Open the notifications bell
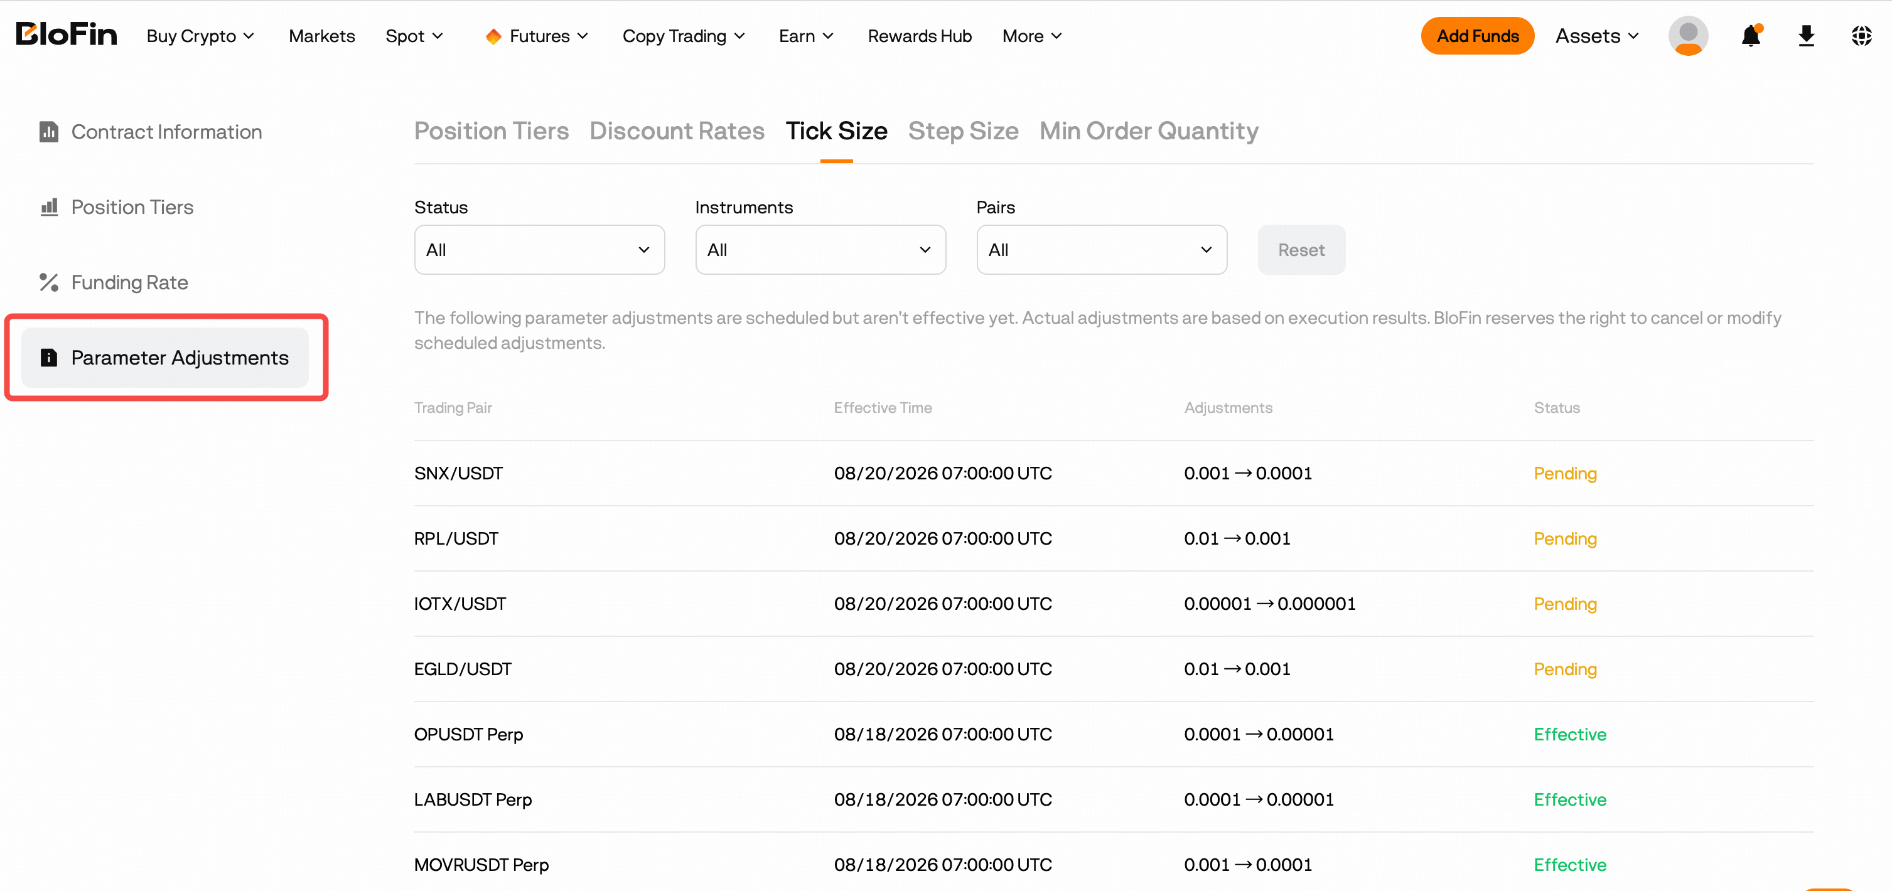The width and height of the screenshot is (1892, 891). point(1751,35)
